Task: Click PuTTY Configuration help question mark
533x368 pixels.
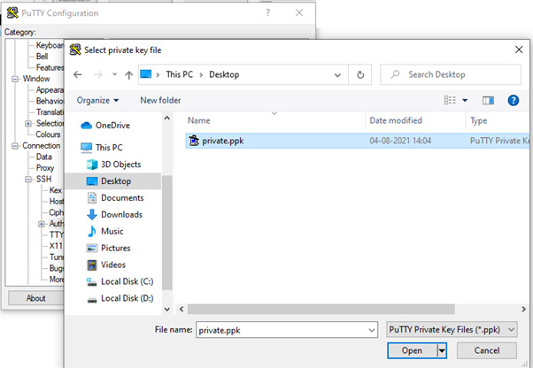Action: click(268, 13)
